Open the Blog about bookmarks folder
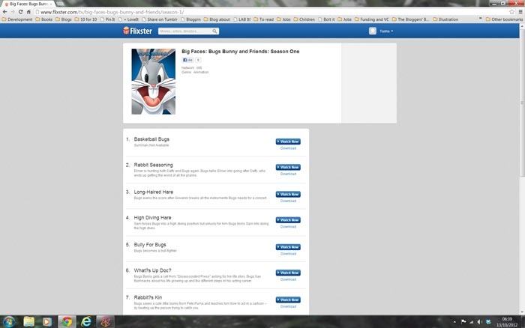The image size is (525, 328). [x=217, y=19]
